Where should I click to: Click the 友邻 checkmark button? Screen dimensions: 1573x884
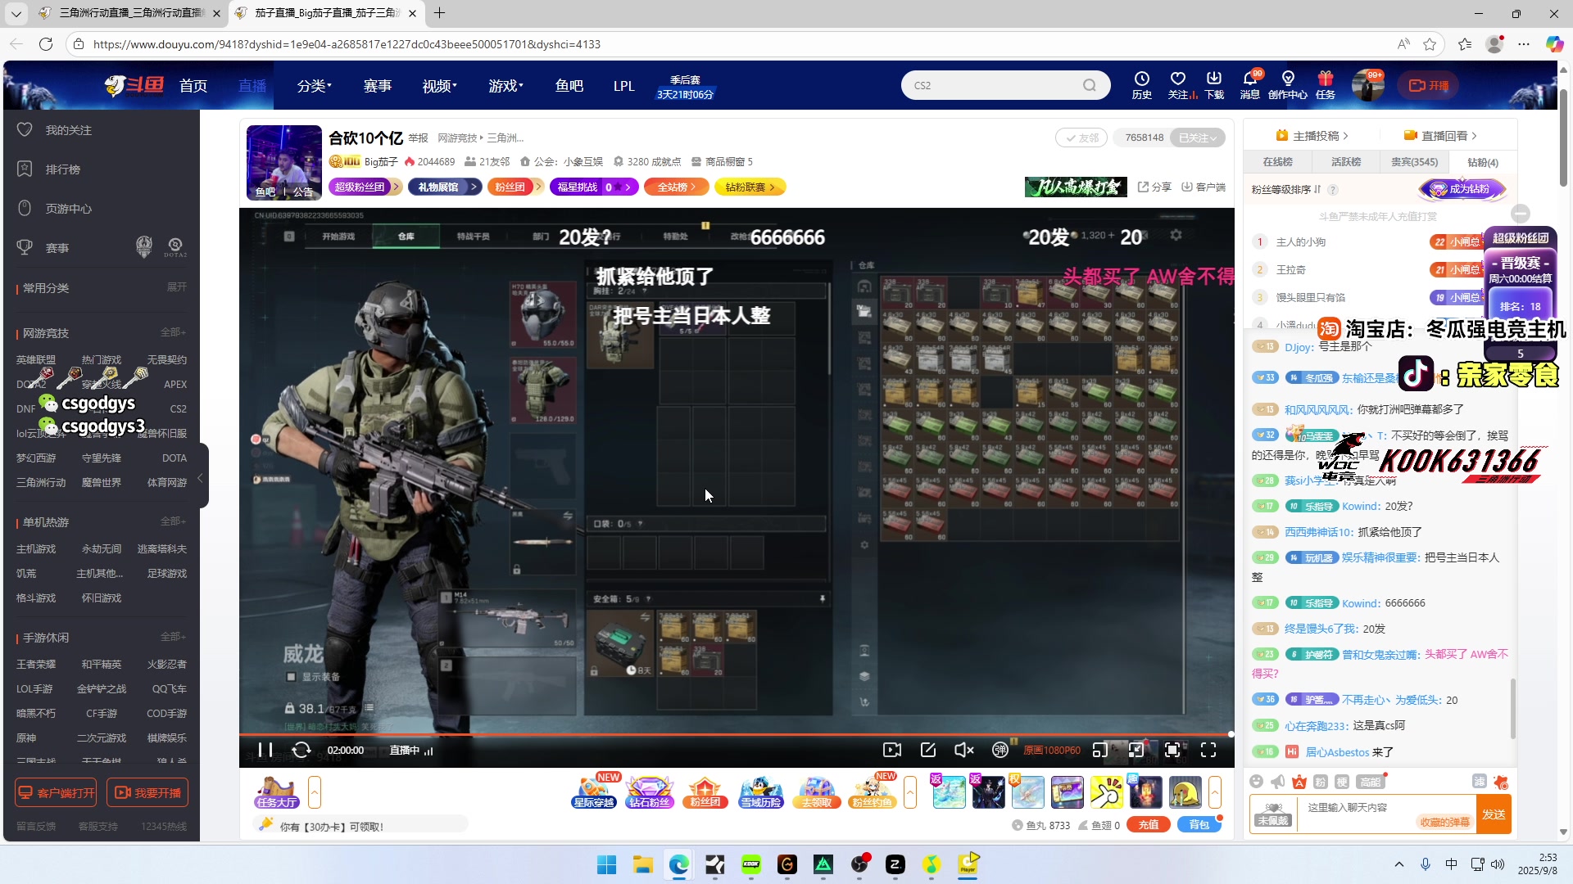(1081, 138)
